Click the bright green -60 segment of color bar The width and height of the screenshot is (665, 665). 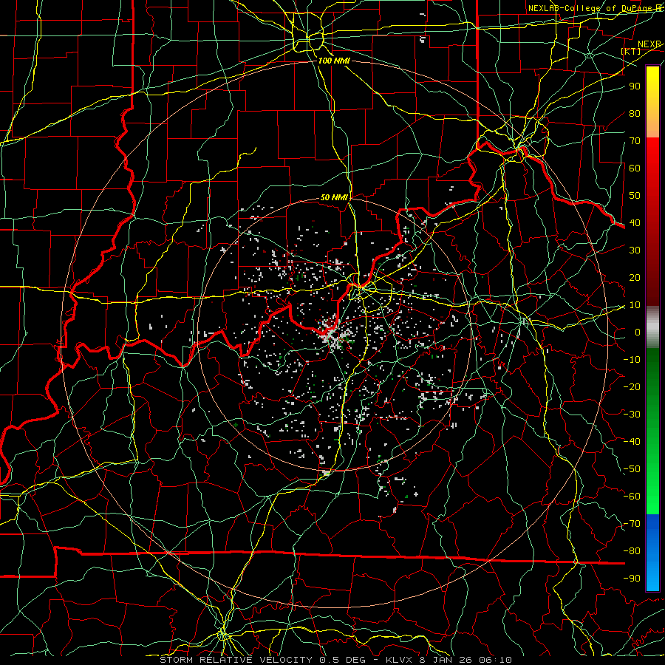click(x=652, y=500)
